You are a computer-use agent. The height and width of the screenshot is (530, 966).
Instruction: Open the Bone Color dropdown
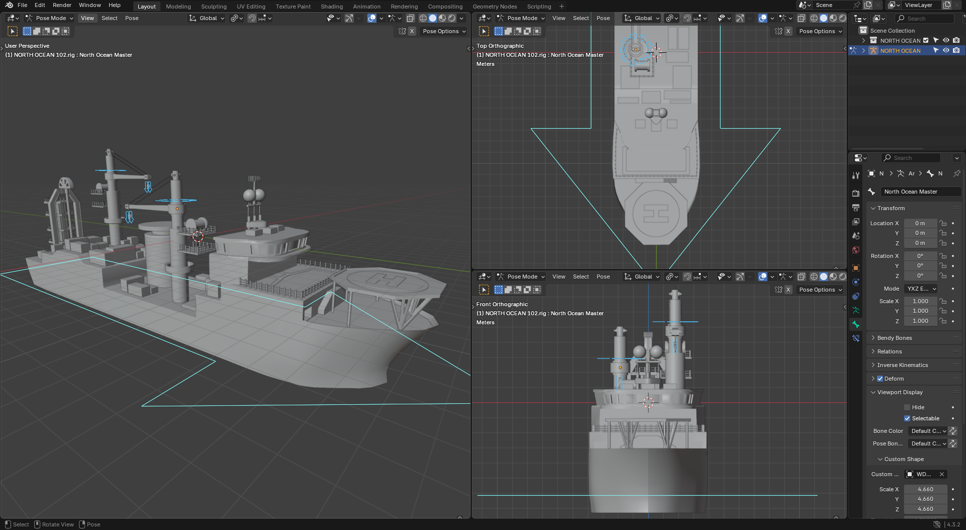pyautogui.click(x=928, y=431)
